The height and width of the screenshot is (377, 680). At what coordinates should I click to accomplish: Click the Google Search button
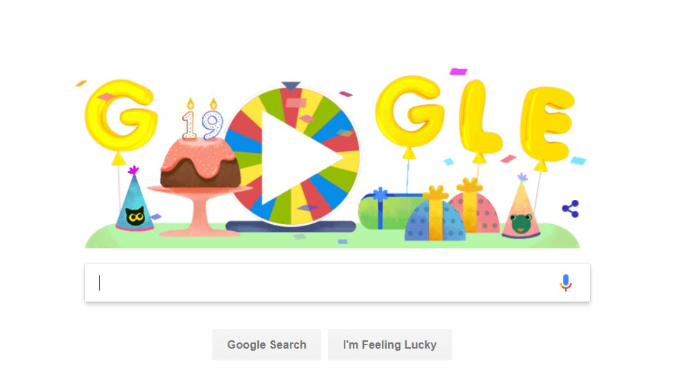267,344
